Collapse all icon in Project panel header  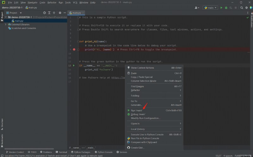54,13
